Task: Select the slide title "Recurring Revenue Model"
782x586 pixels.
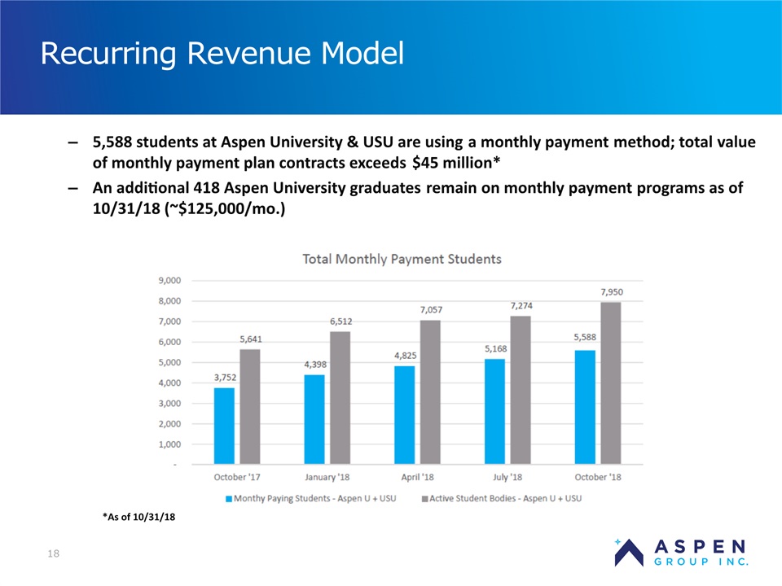Action: (222, 53)
